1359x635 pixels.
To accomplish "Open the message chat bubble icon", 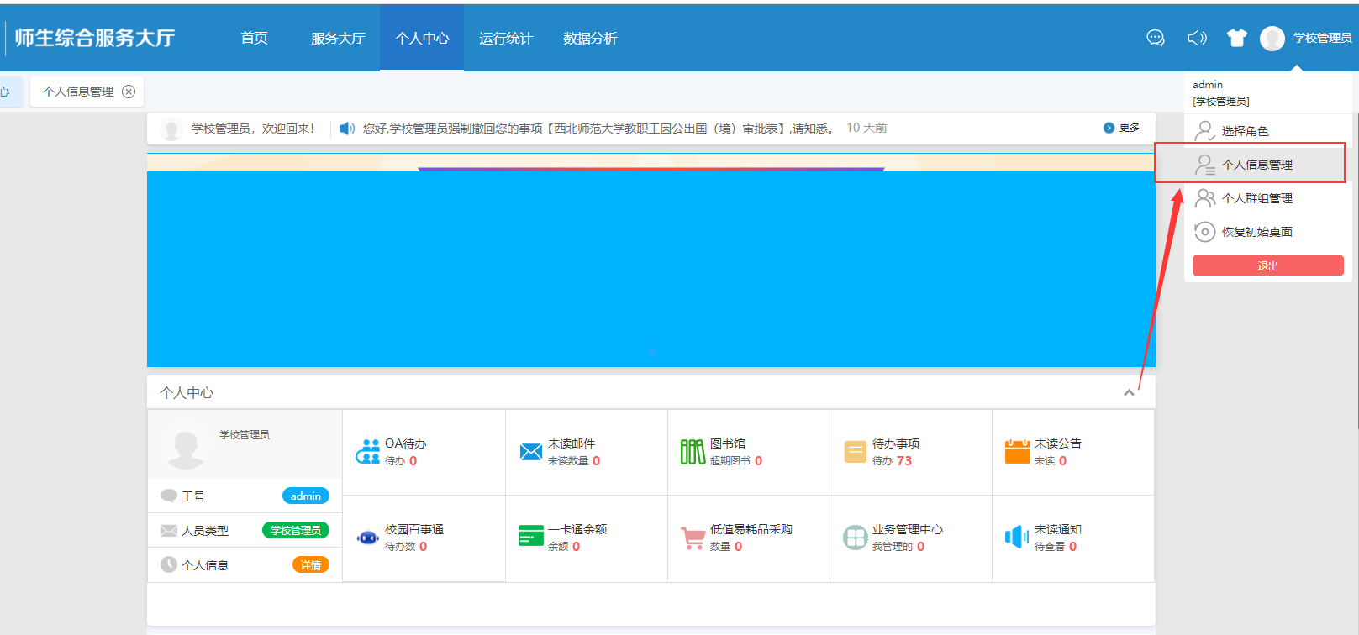I will click(1156, 38).
